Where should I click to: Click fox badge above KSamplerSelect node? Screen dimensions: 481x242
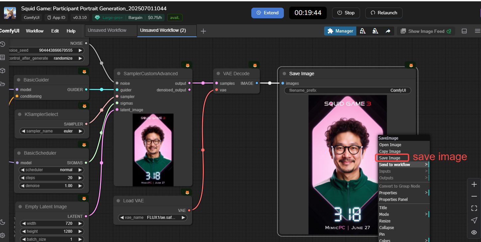pos(84,106)
